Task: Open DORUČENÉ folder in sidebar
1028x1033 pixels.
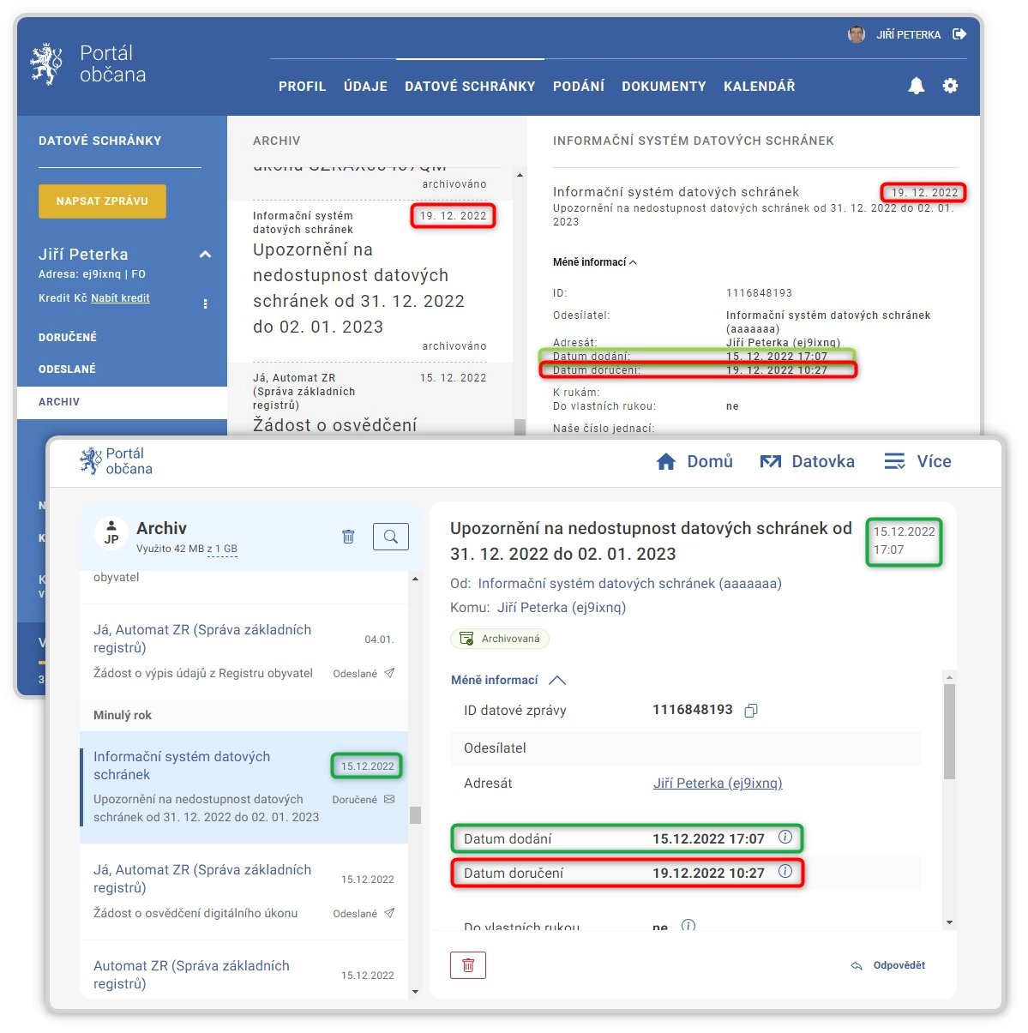Action: 68,338
